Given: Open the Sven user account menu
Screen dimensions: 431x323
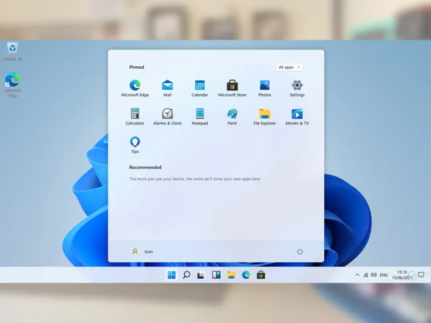Looking at the screenshot, I should [142, 252].
